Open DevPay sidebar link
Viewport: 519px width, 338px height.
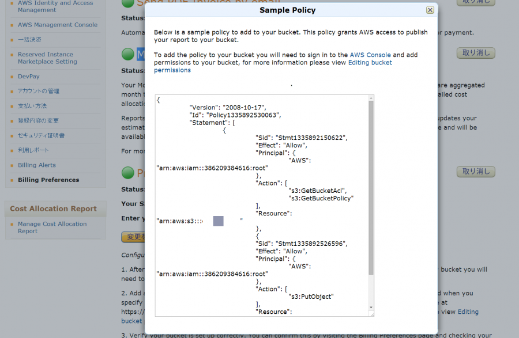tap(28, 77)
